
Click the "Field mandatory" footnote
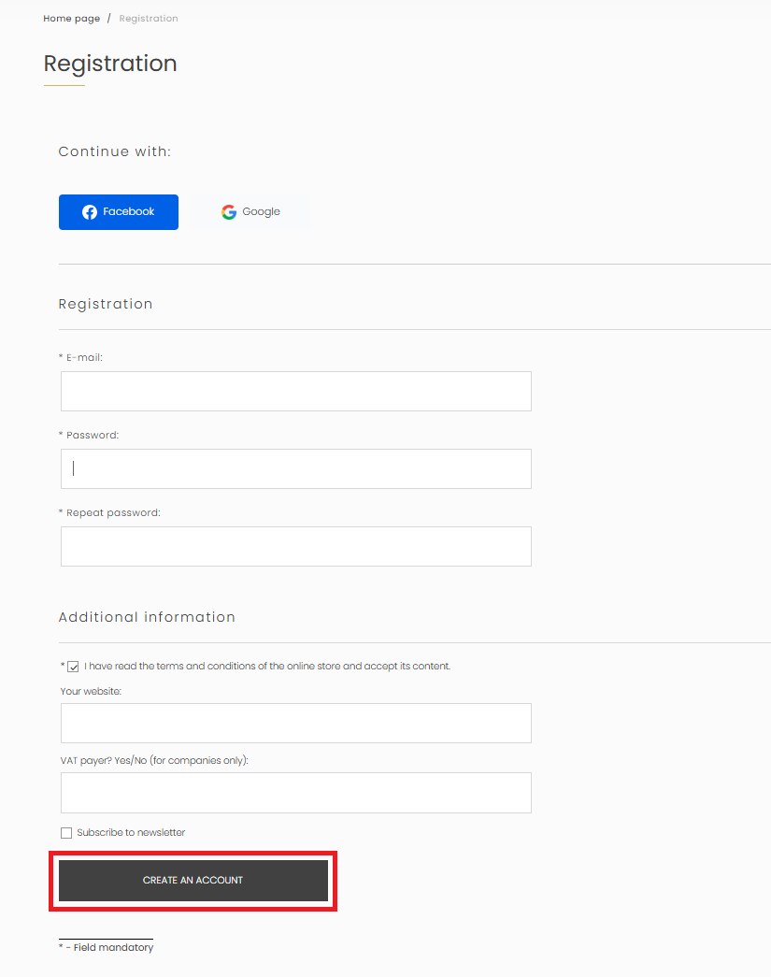coord(106,947)
